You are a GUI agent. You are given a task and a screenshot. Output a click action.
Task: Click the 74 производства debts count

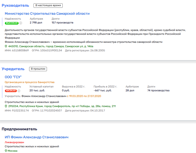pyautogui.click(x=158, y=91)
